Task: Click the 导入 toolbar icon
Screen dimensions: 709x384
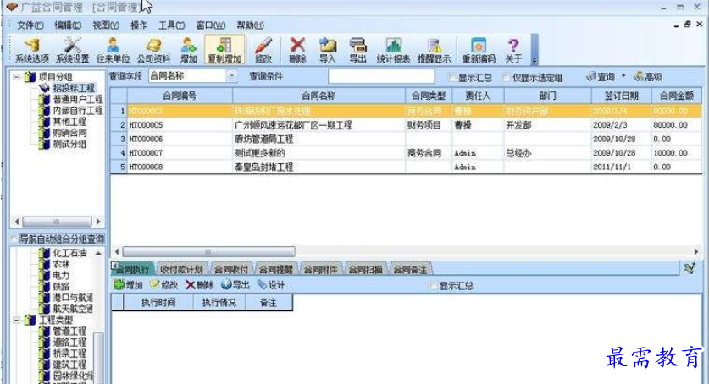Action: point(327,50)
